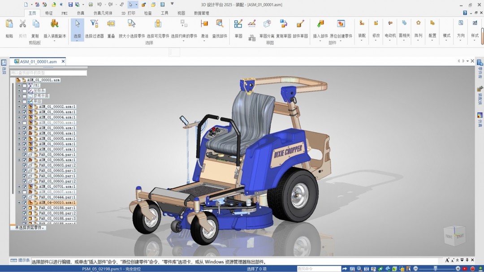Screen dimensions: 484x272
Task: Expand the ASM_04-00010.asm:1 tree node
Action: tap(19, 203)
